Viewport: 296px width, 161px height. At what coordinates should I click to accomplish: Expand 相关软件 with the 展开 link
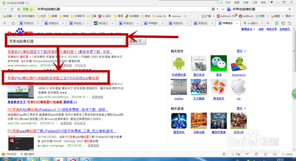pos(242,51)
